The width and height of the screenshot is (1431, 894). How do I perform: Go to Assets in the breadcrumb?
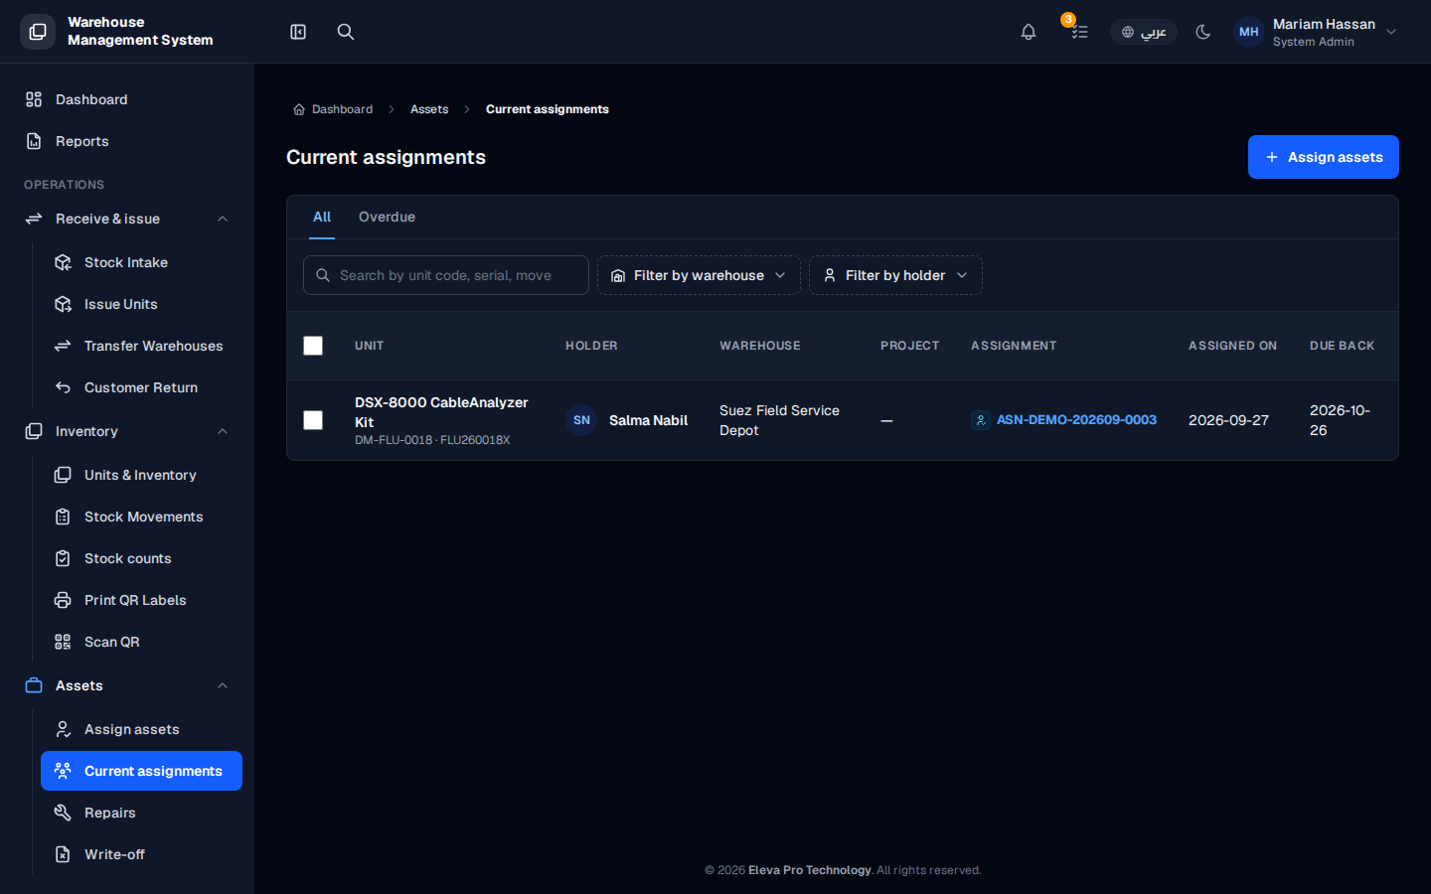429,109
